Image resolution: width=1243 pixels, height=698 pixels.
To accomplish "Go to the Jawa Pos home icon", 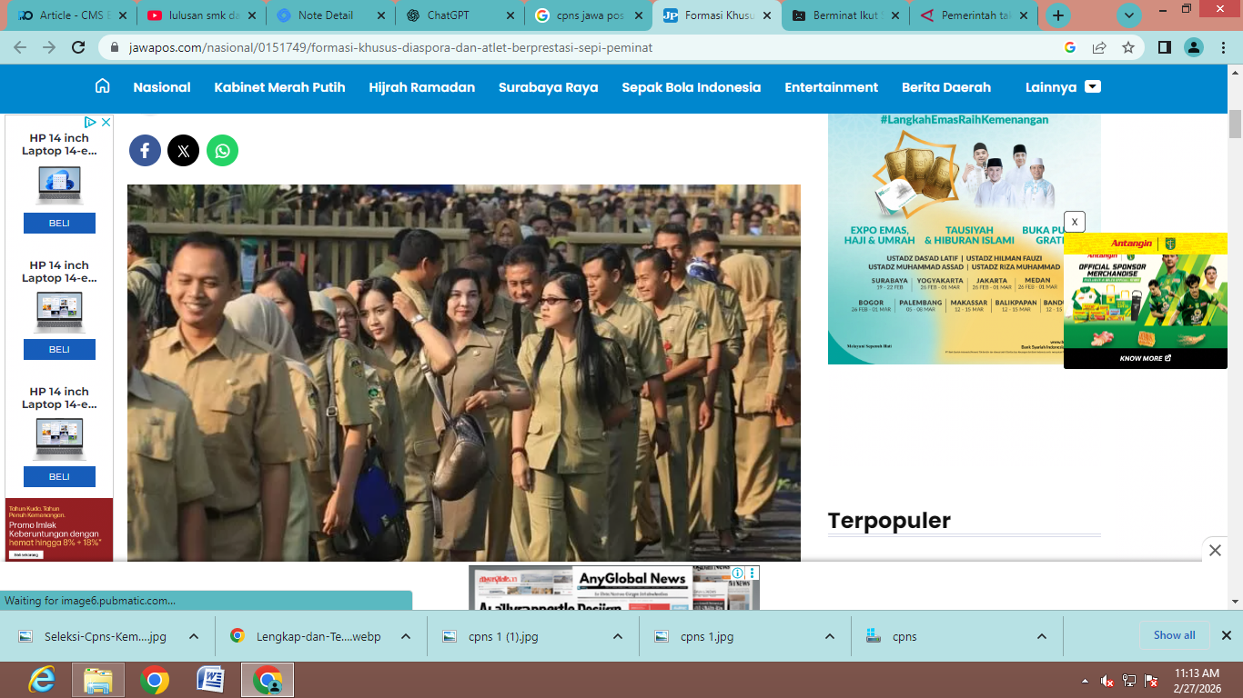I will click(103, 86).
